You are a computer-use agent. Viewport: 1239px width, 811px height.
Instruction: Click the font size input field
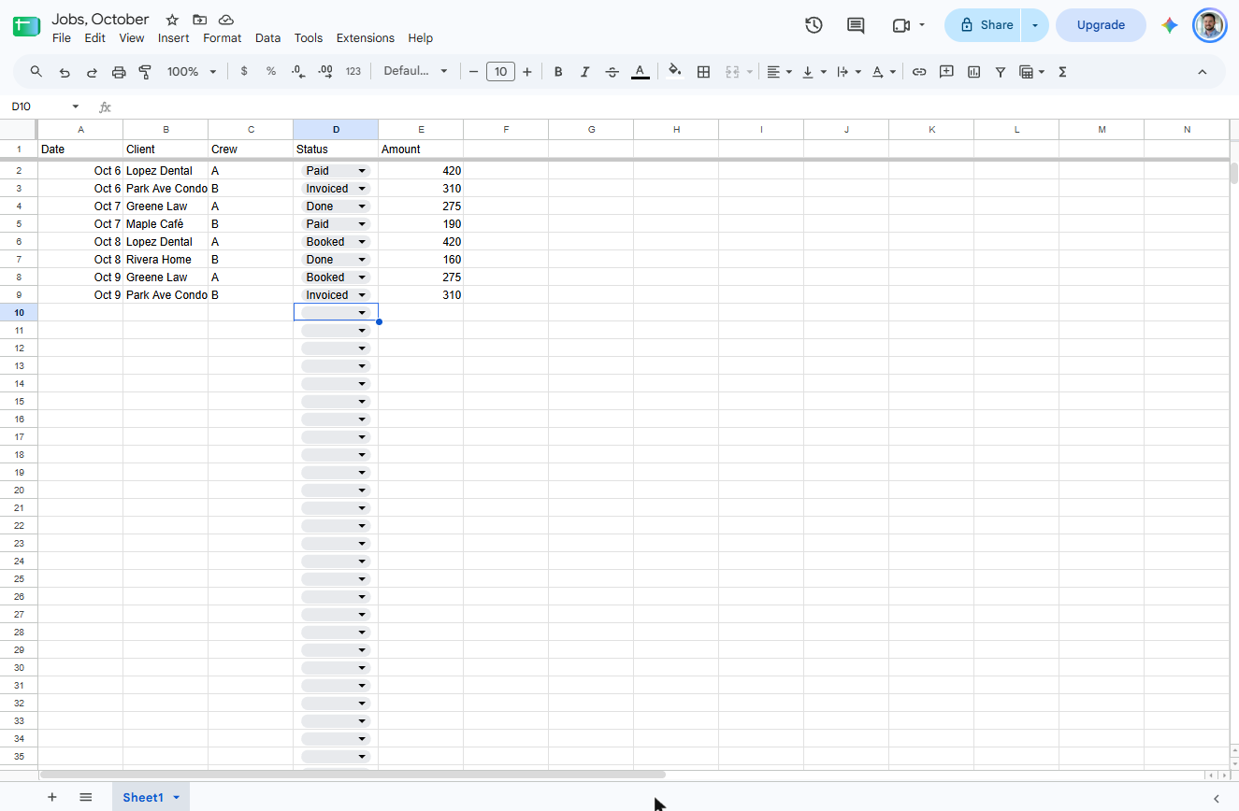tap(501, 72)
